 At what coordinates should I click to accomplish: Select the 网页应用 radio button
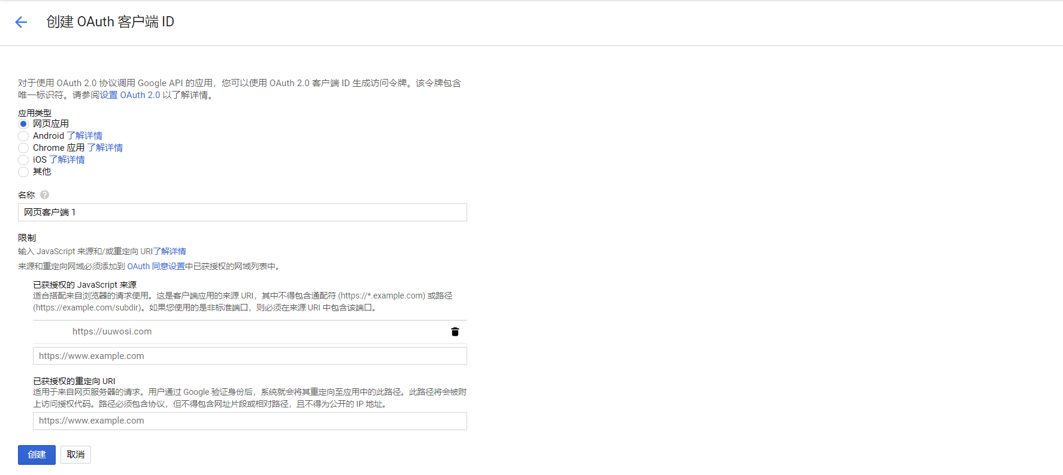coord(23,124)
